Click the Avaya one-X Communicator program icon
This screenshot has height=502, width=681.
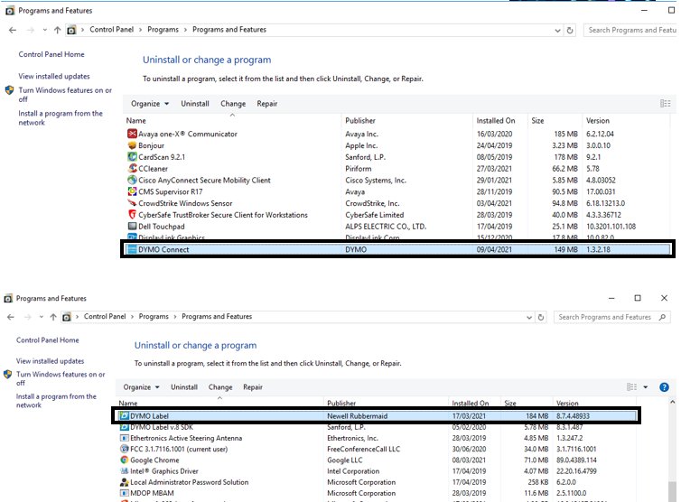coord(132,135)
